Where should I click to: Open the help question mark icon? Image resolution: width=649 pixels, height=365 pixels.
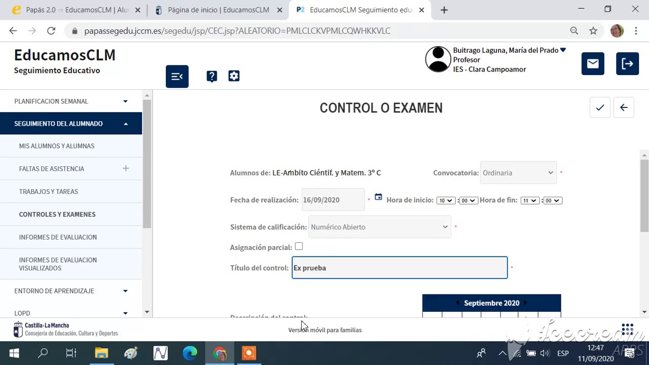tap(211, 76)
